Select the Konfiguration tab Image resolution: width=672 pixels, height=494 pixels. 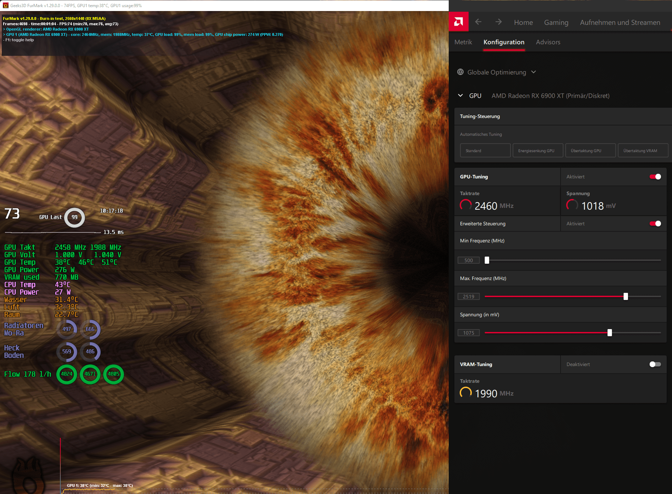pos(504,42)
